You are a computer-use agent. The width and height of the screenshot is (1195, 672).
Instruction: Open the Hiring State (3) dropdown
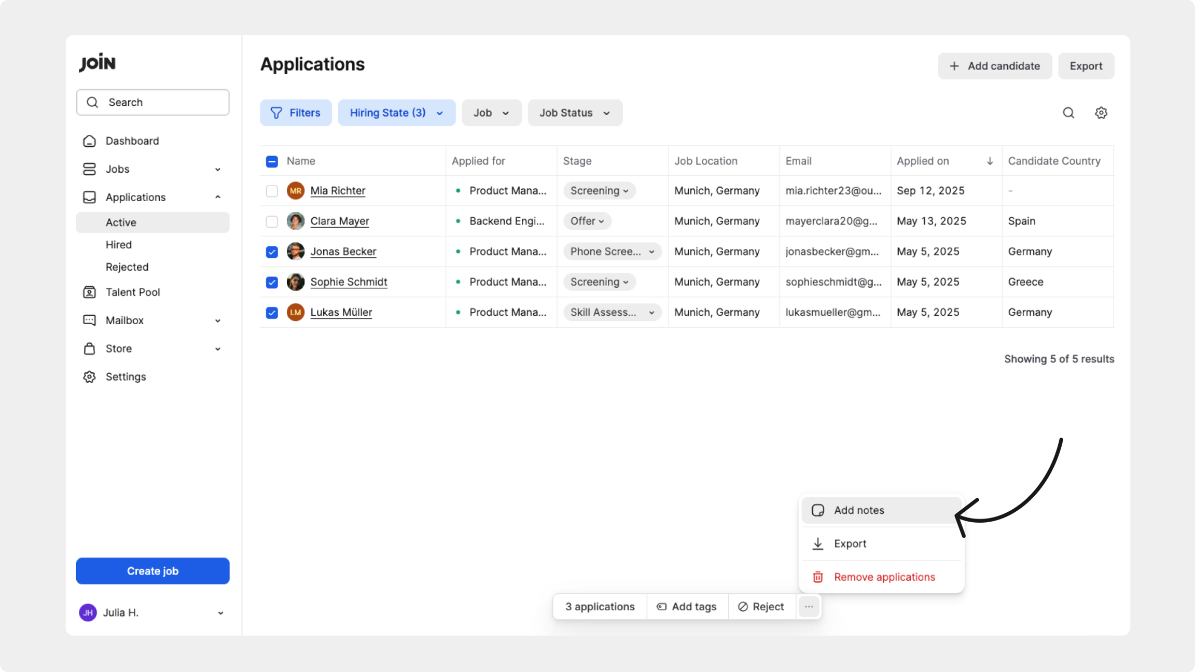tap(396, 113)
